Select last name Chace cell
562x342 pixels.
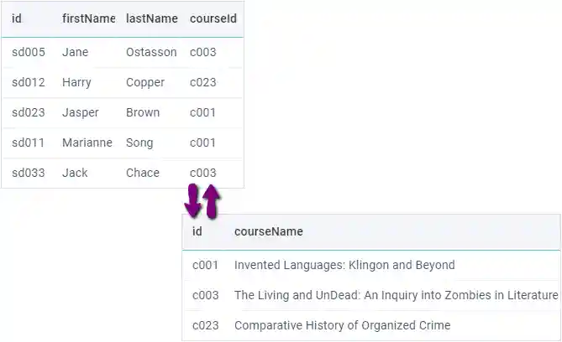tap(142, 173)
